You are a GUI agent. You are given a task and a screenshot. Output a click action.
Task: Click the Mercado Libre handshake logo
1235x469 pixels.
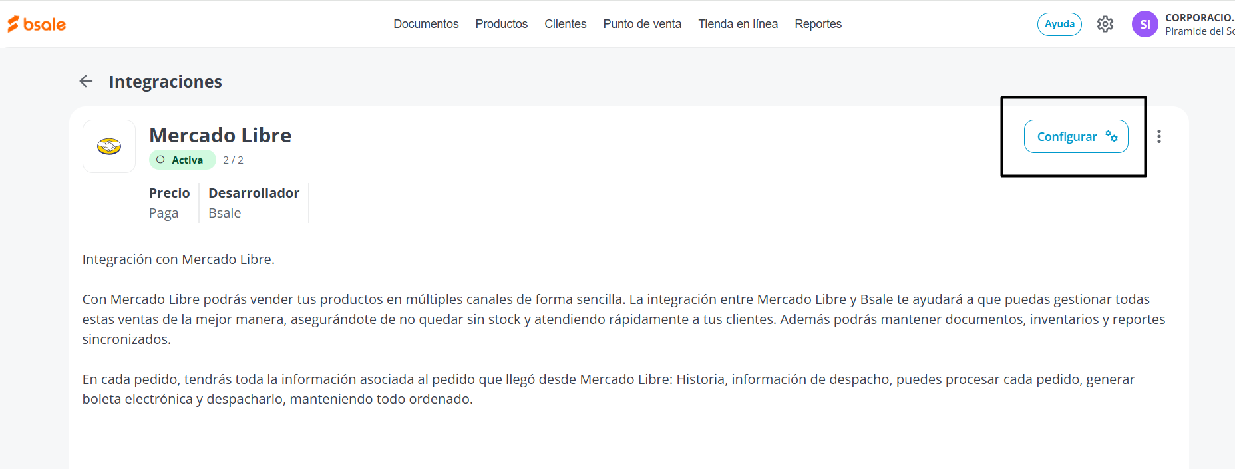tap(109, 146)
